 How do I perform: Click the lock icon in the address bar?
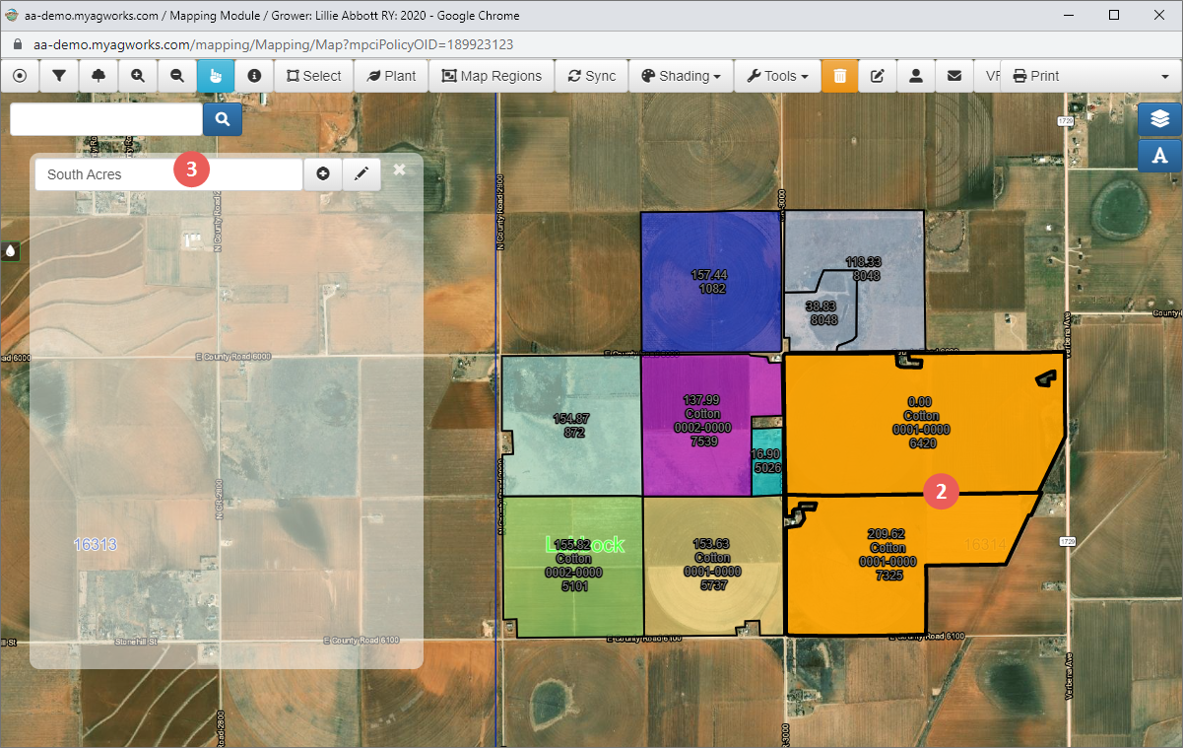[17, 45]
